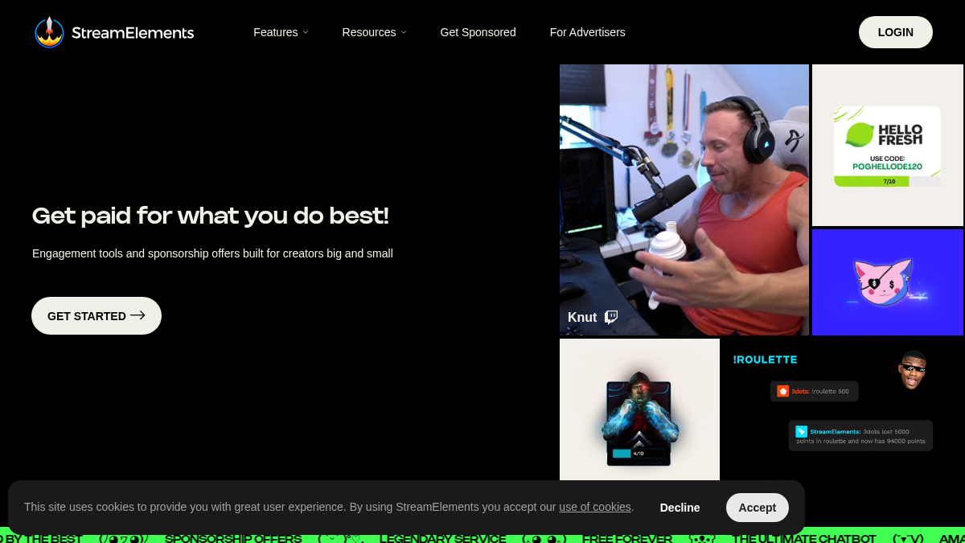Click the StreamElements bot chat avatar icon

point(801,431)
